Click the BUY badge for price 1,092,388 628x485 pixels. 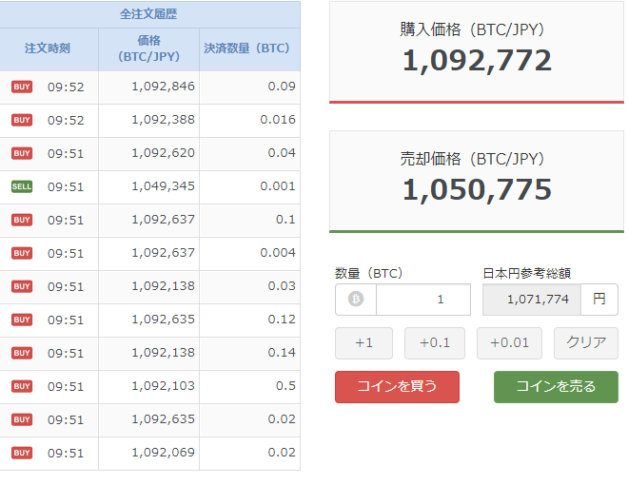(x=22, y=121)
